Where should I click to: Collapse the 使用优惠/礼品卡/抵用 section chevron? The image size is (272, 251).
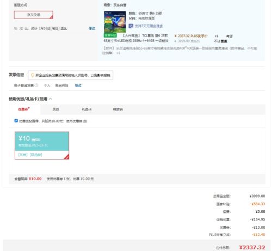coord(51,99)
